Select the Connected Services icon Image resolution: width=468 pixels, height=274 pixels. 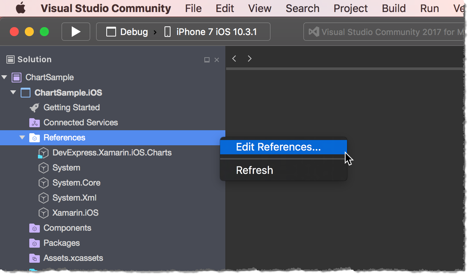[x=34, y=122]
